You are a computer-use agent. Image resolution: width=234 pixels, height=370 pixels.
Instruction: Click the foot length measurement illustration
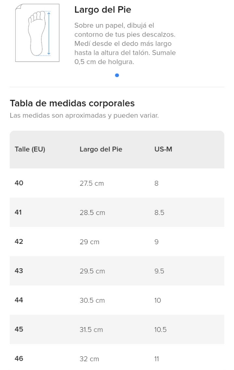37,33
